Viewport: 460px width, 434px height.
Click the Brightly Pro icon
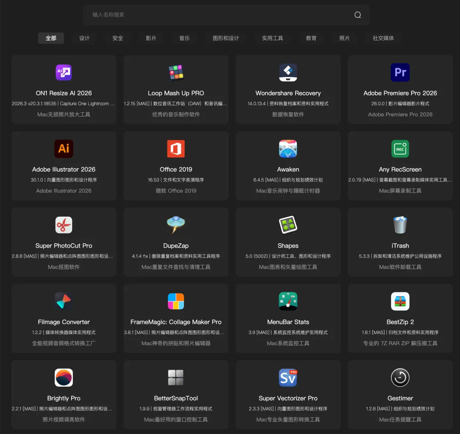click(x=63, y=377)
